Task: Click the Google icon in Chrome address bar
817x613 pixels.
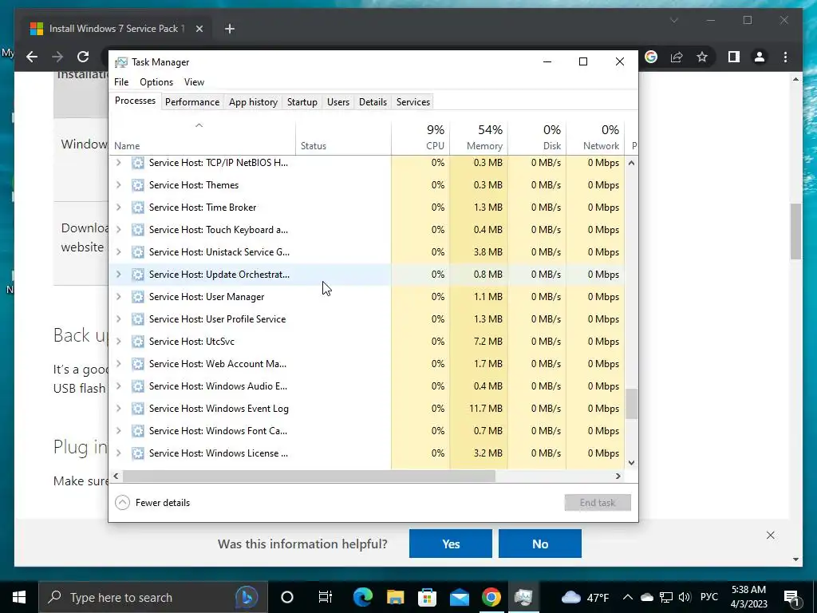Action: tap(651, 57)
